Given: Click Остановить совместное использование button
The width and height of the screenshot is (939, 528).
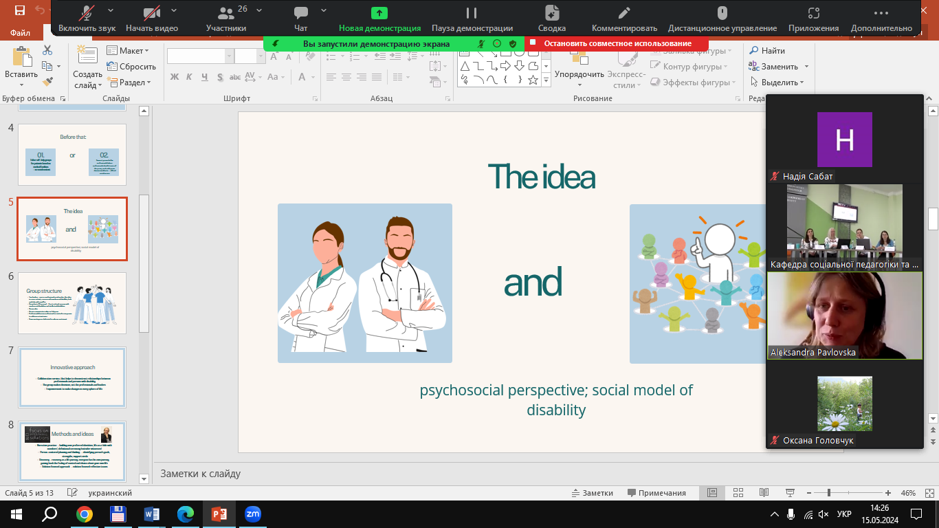Looking at the screenshot, I should (617, 43).
